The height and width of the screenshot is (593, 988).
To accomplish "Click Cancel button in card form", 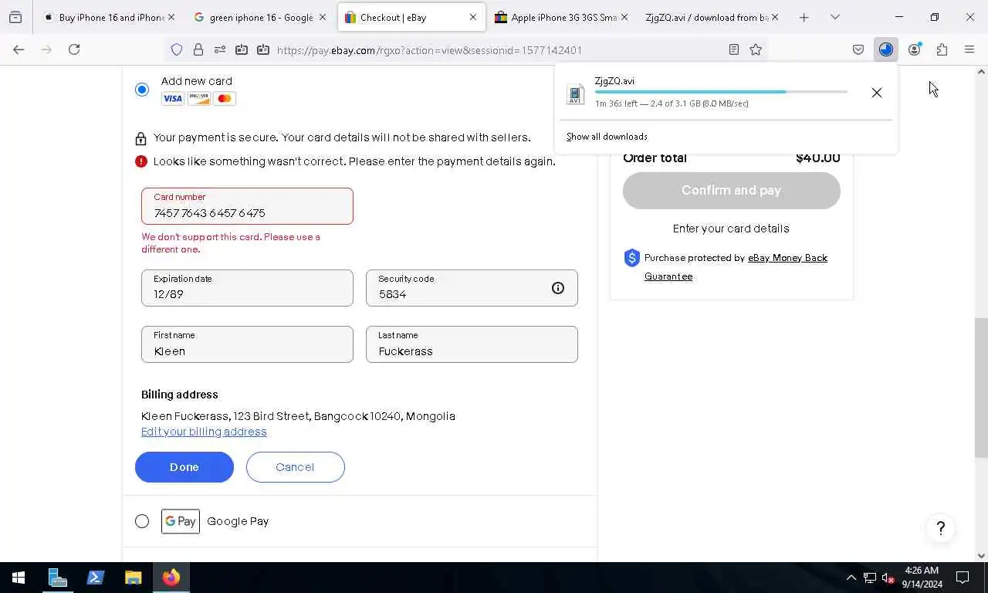I will tap(296, 467).
